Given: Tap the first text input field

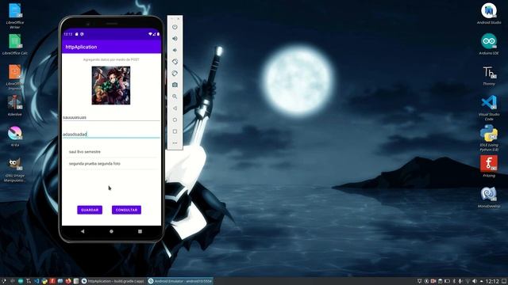Looking at the screenshot, I should coord(111,117).
